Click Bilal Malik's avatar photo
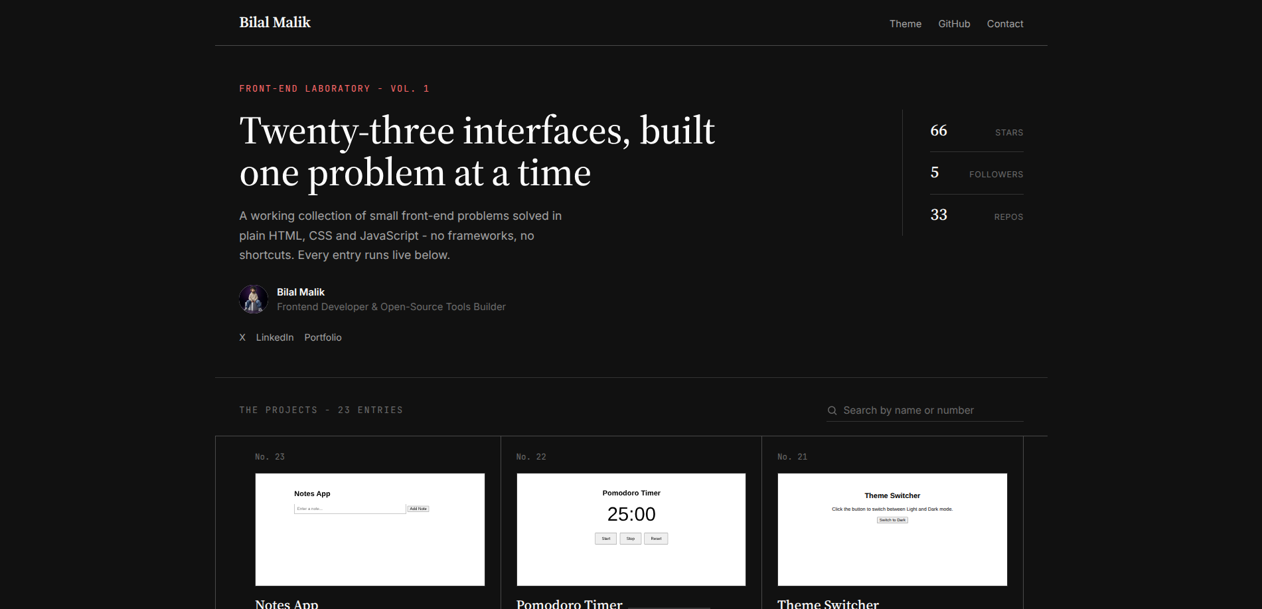Image resolution: width=1262 pixels, height=609 pixels. pos(254,300)
